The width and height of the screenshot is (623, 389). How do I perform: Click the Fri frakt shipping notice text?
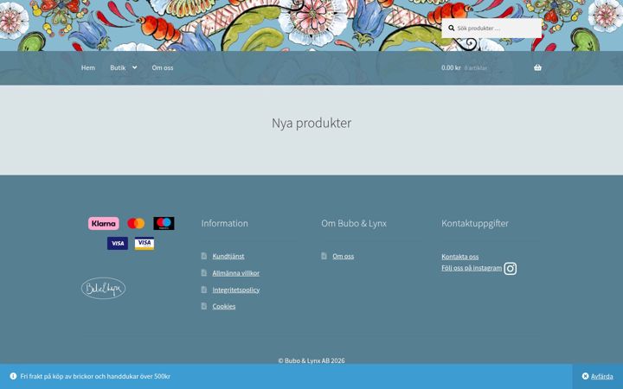tap(95, 376)
